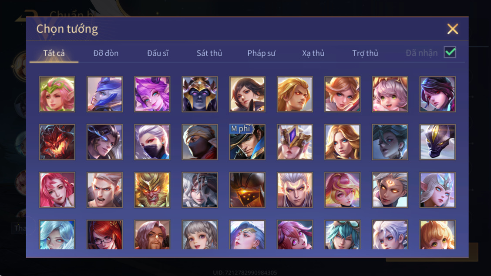Close the Chọn tướng dialog
The height and width of the screenshot is (276, 491).
(x=453, y=29)
